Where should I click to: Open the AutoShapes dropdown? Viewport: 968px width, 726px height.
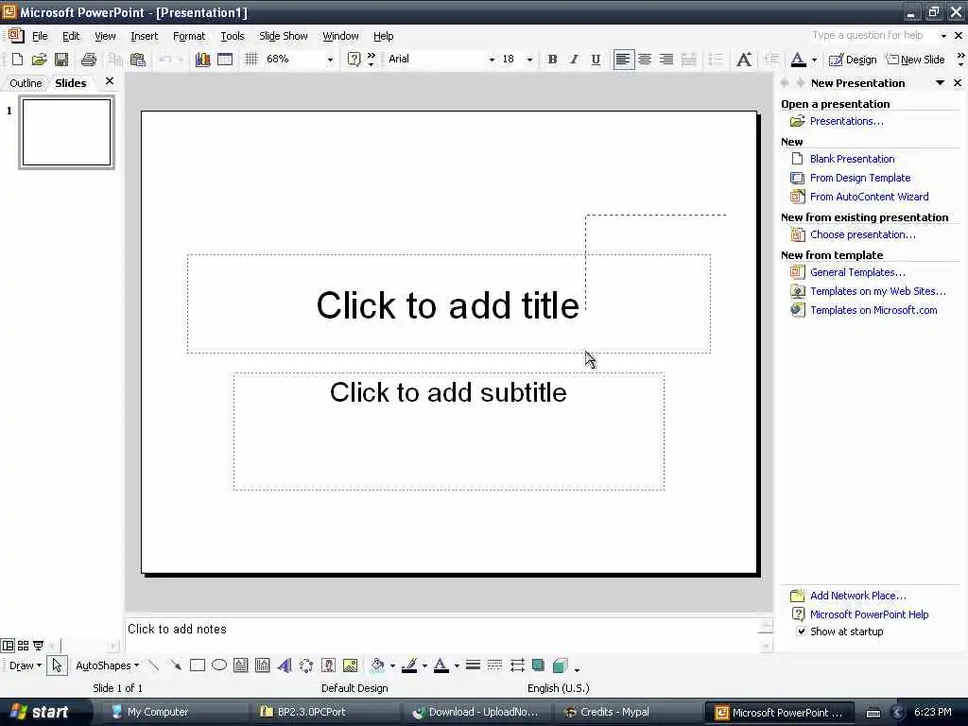point(107,665)
